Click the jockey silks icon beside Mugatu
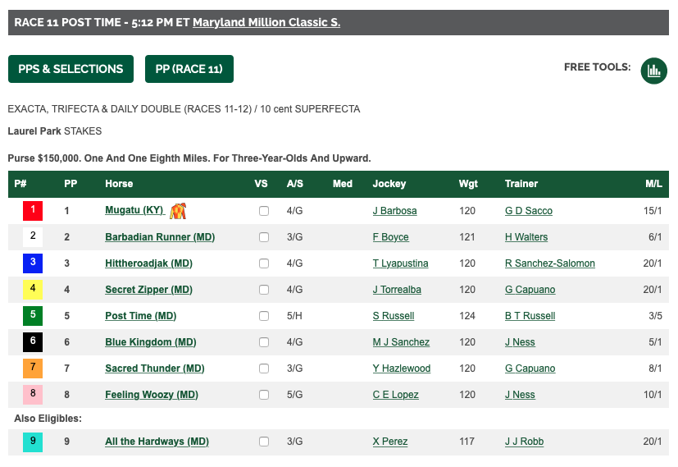Viewport: 678px width, 467px height. [x=178, y=211]
